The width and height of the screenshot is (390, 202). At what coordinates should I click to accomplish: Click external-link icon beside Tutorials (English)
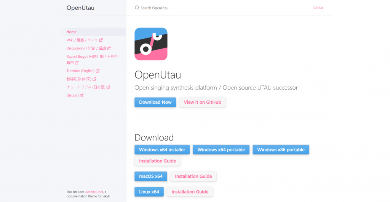click(x=97, y=71)
